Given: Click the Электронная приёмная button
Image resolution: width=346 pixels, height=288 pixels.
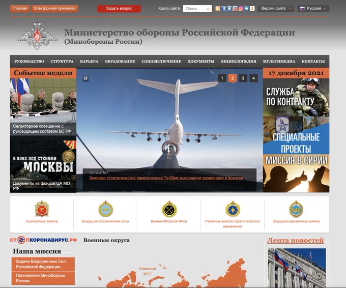Looking at the screenshot, I should point(54,9).
